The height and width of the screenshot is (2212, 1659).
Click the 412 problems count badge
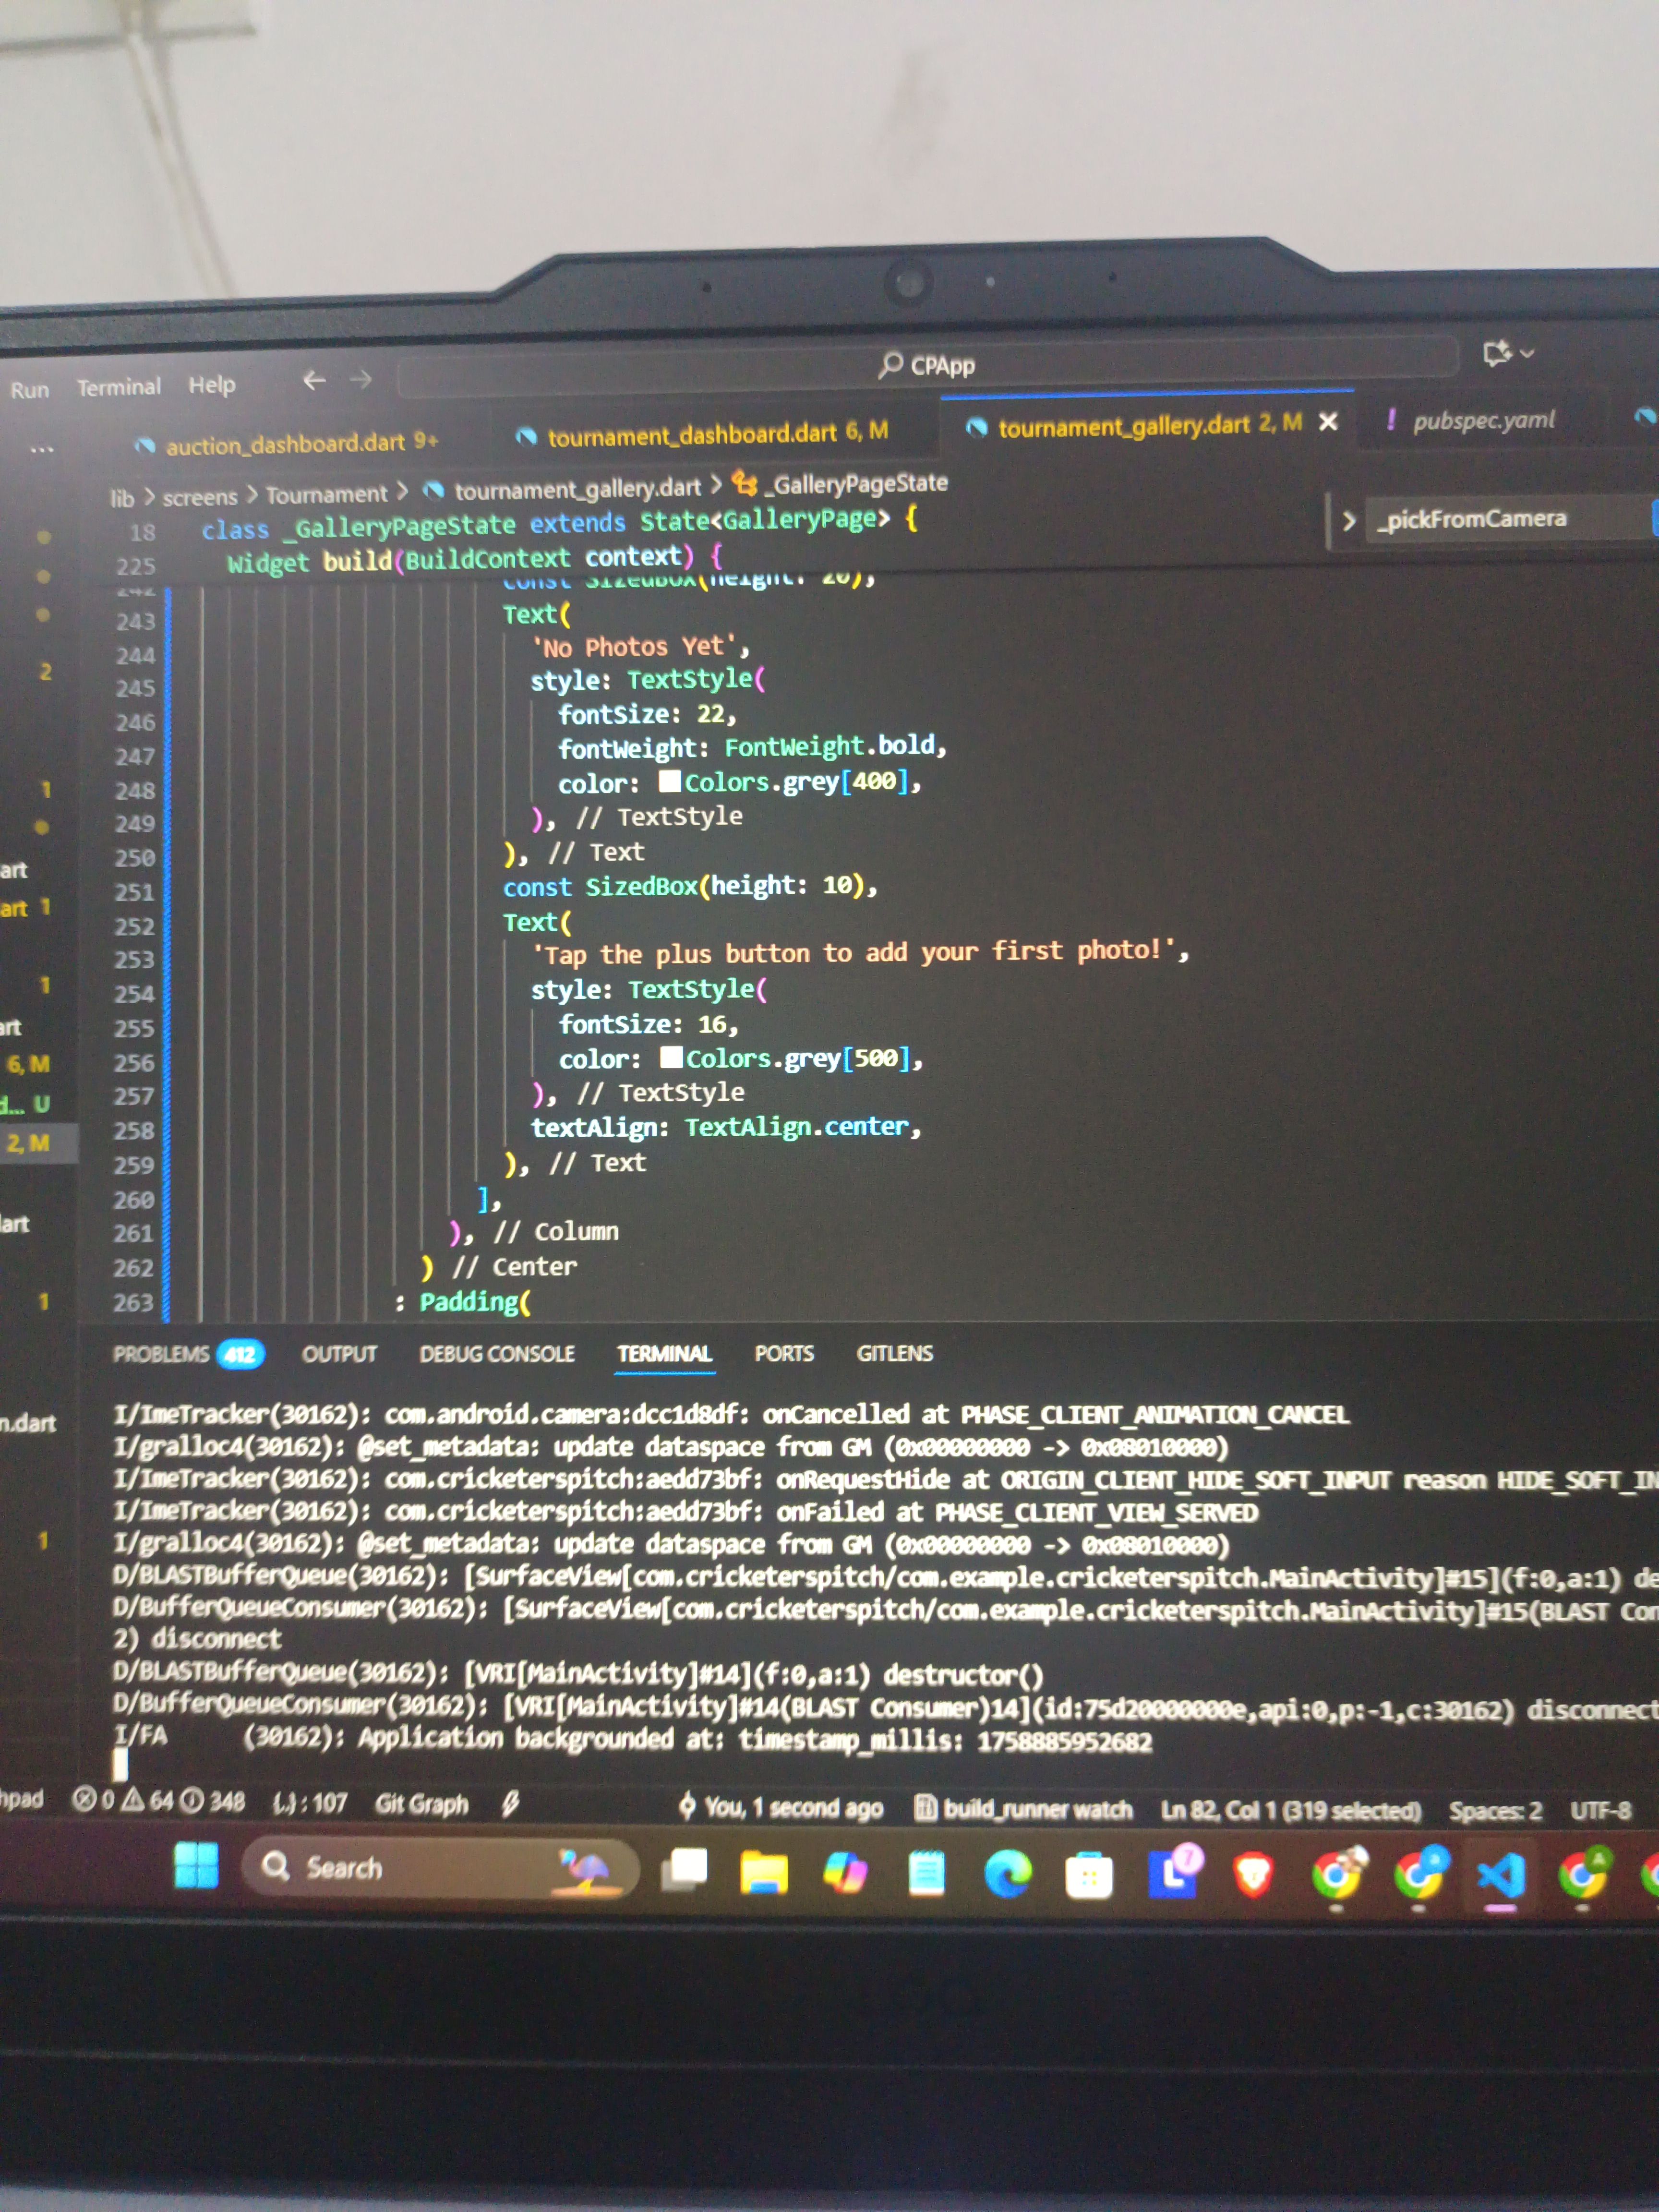coord(240,1355)
